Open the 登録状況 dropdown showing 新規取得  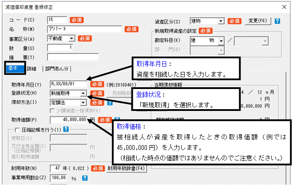[83, 93]
